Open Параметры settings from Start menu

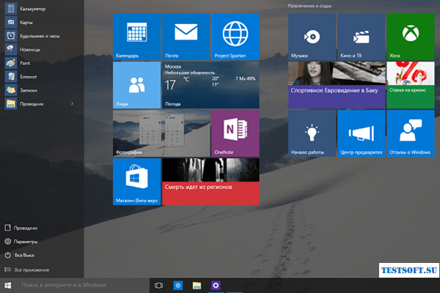pos(21,242)
